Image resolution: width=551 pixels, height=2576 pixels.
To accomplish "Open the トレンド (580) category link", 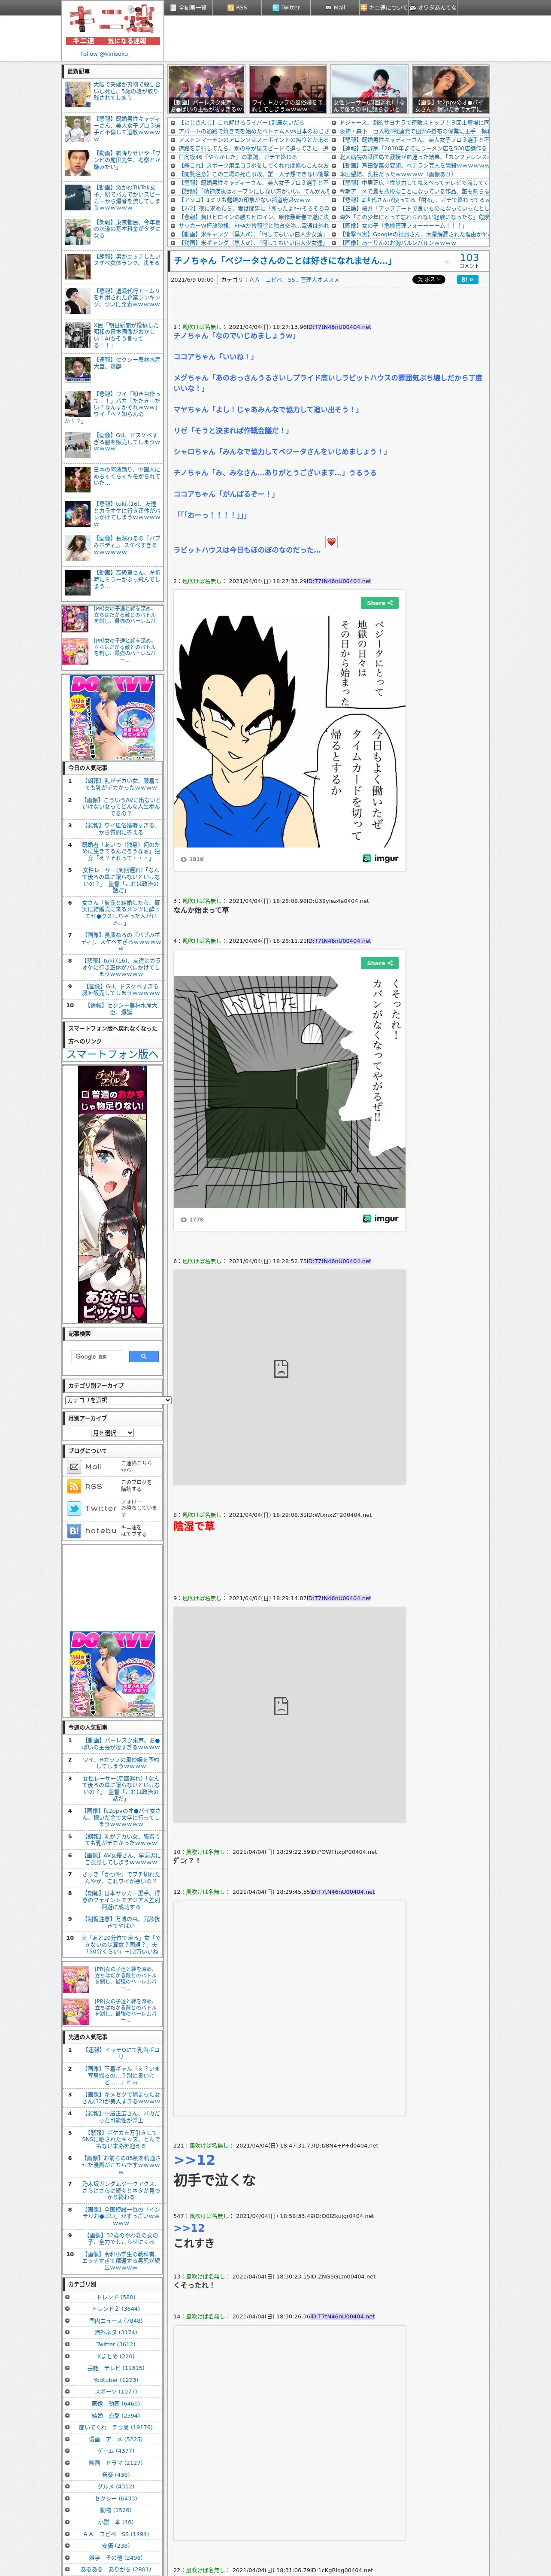I will coord(115,2297).
